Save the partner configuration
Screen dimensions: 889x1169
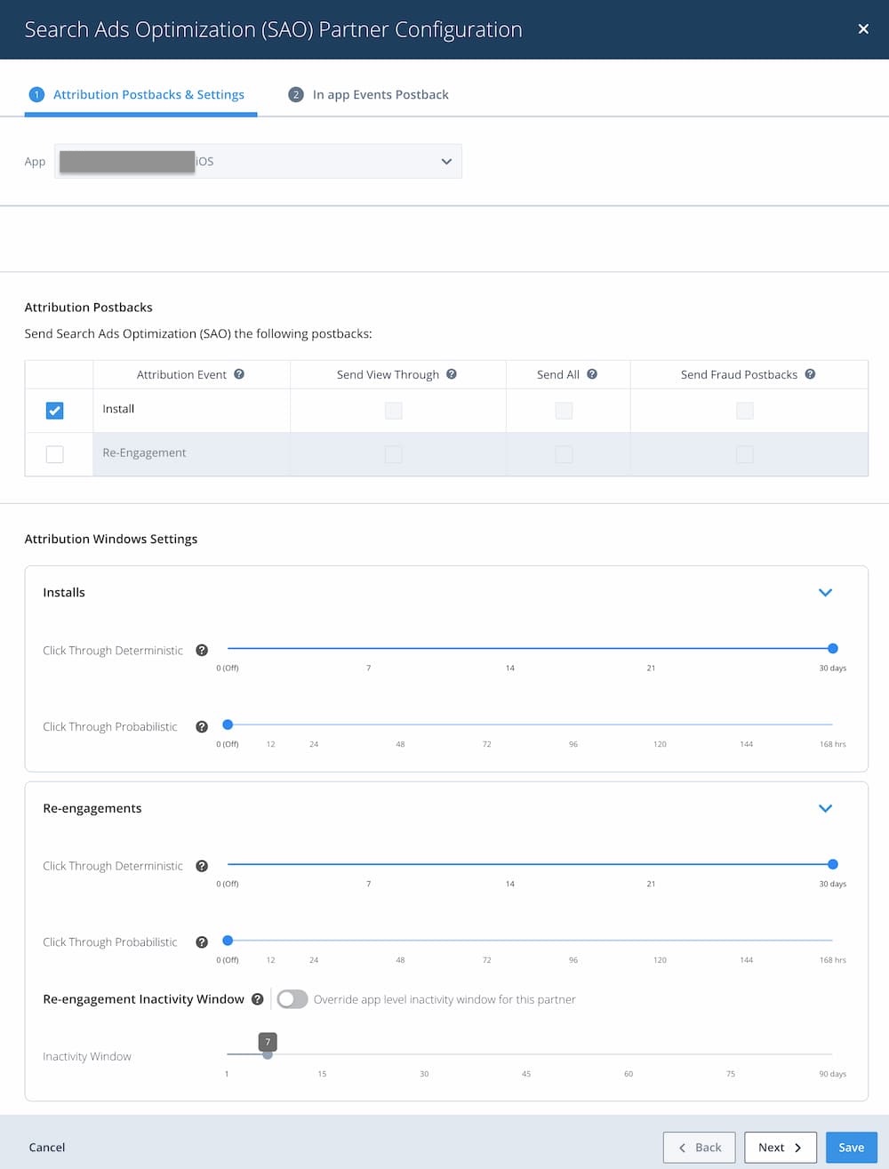(851, 1147)
